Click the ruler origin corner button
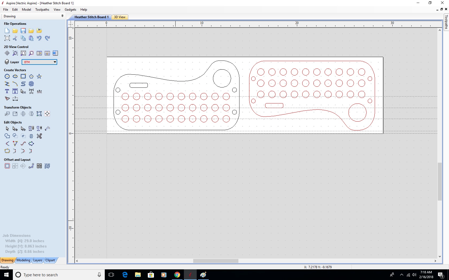 pos(71,24)
